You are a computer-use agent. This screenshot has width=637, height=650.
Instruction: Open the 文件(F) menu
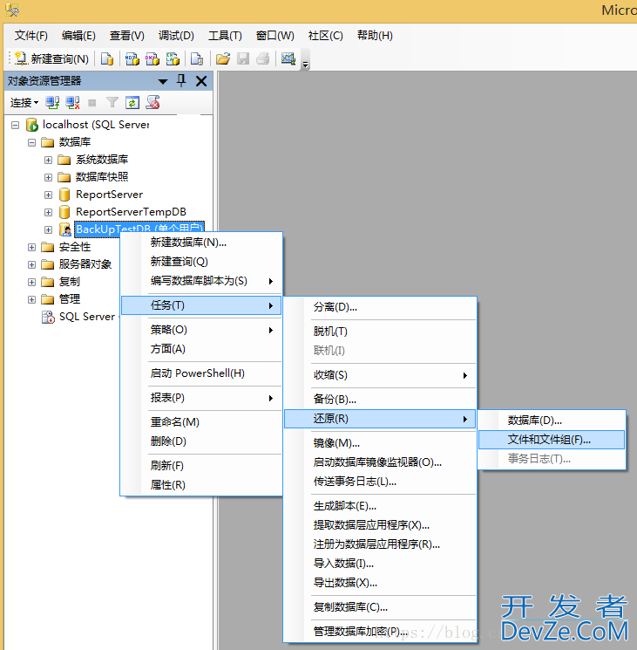click(31, 36)
